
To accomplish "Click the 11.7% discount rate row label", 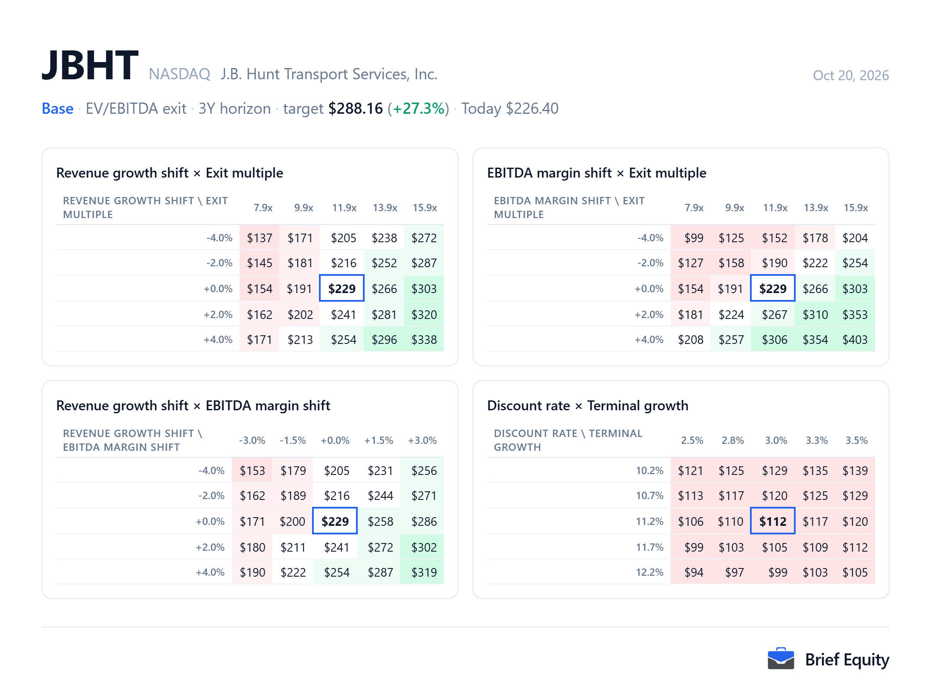I will pos(650,547).
